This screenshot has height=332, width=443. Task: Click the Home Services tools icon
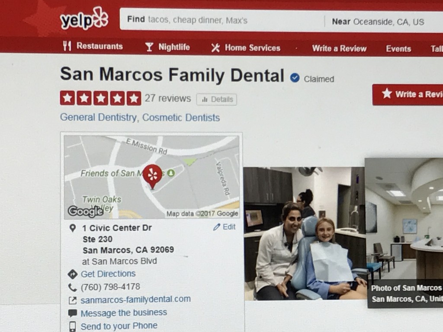215,48
